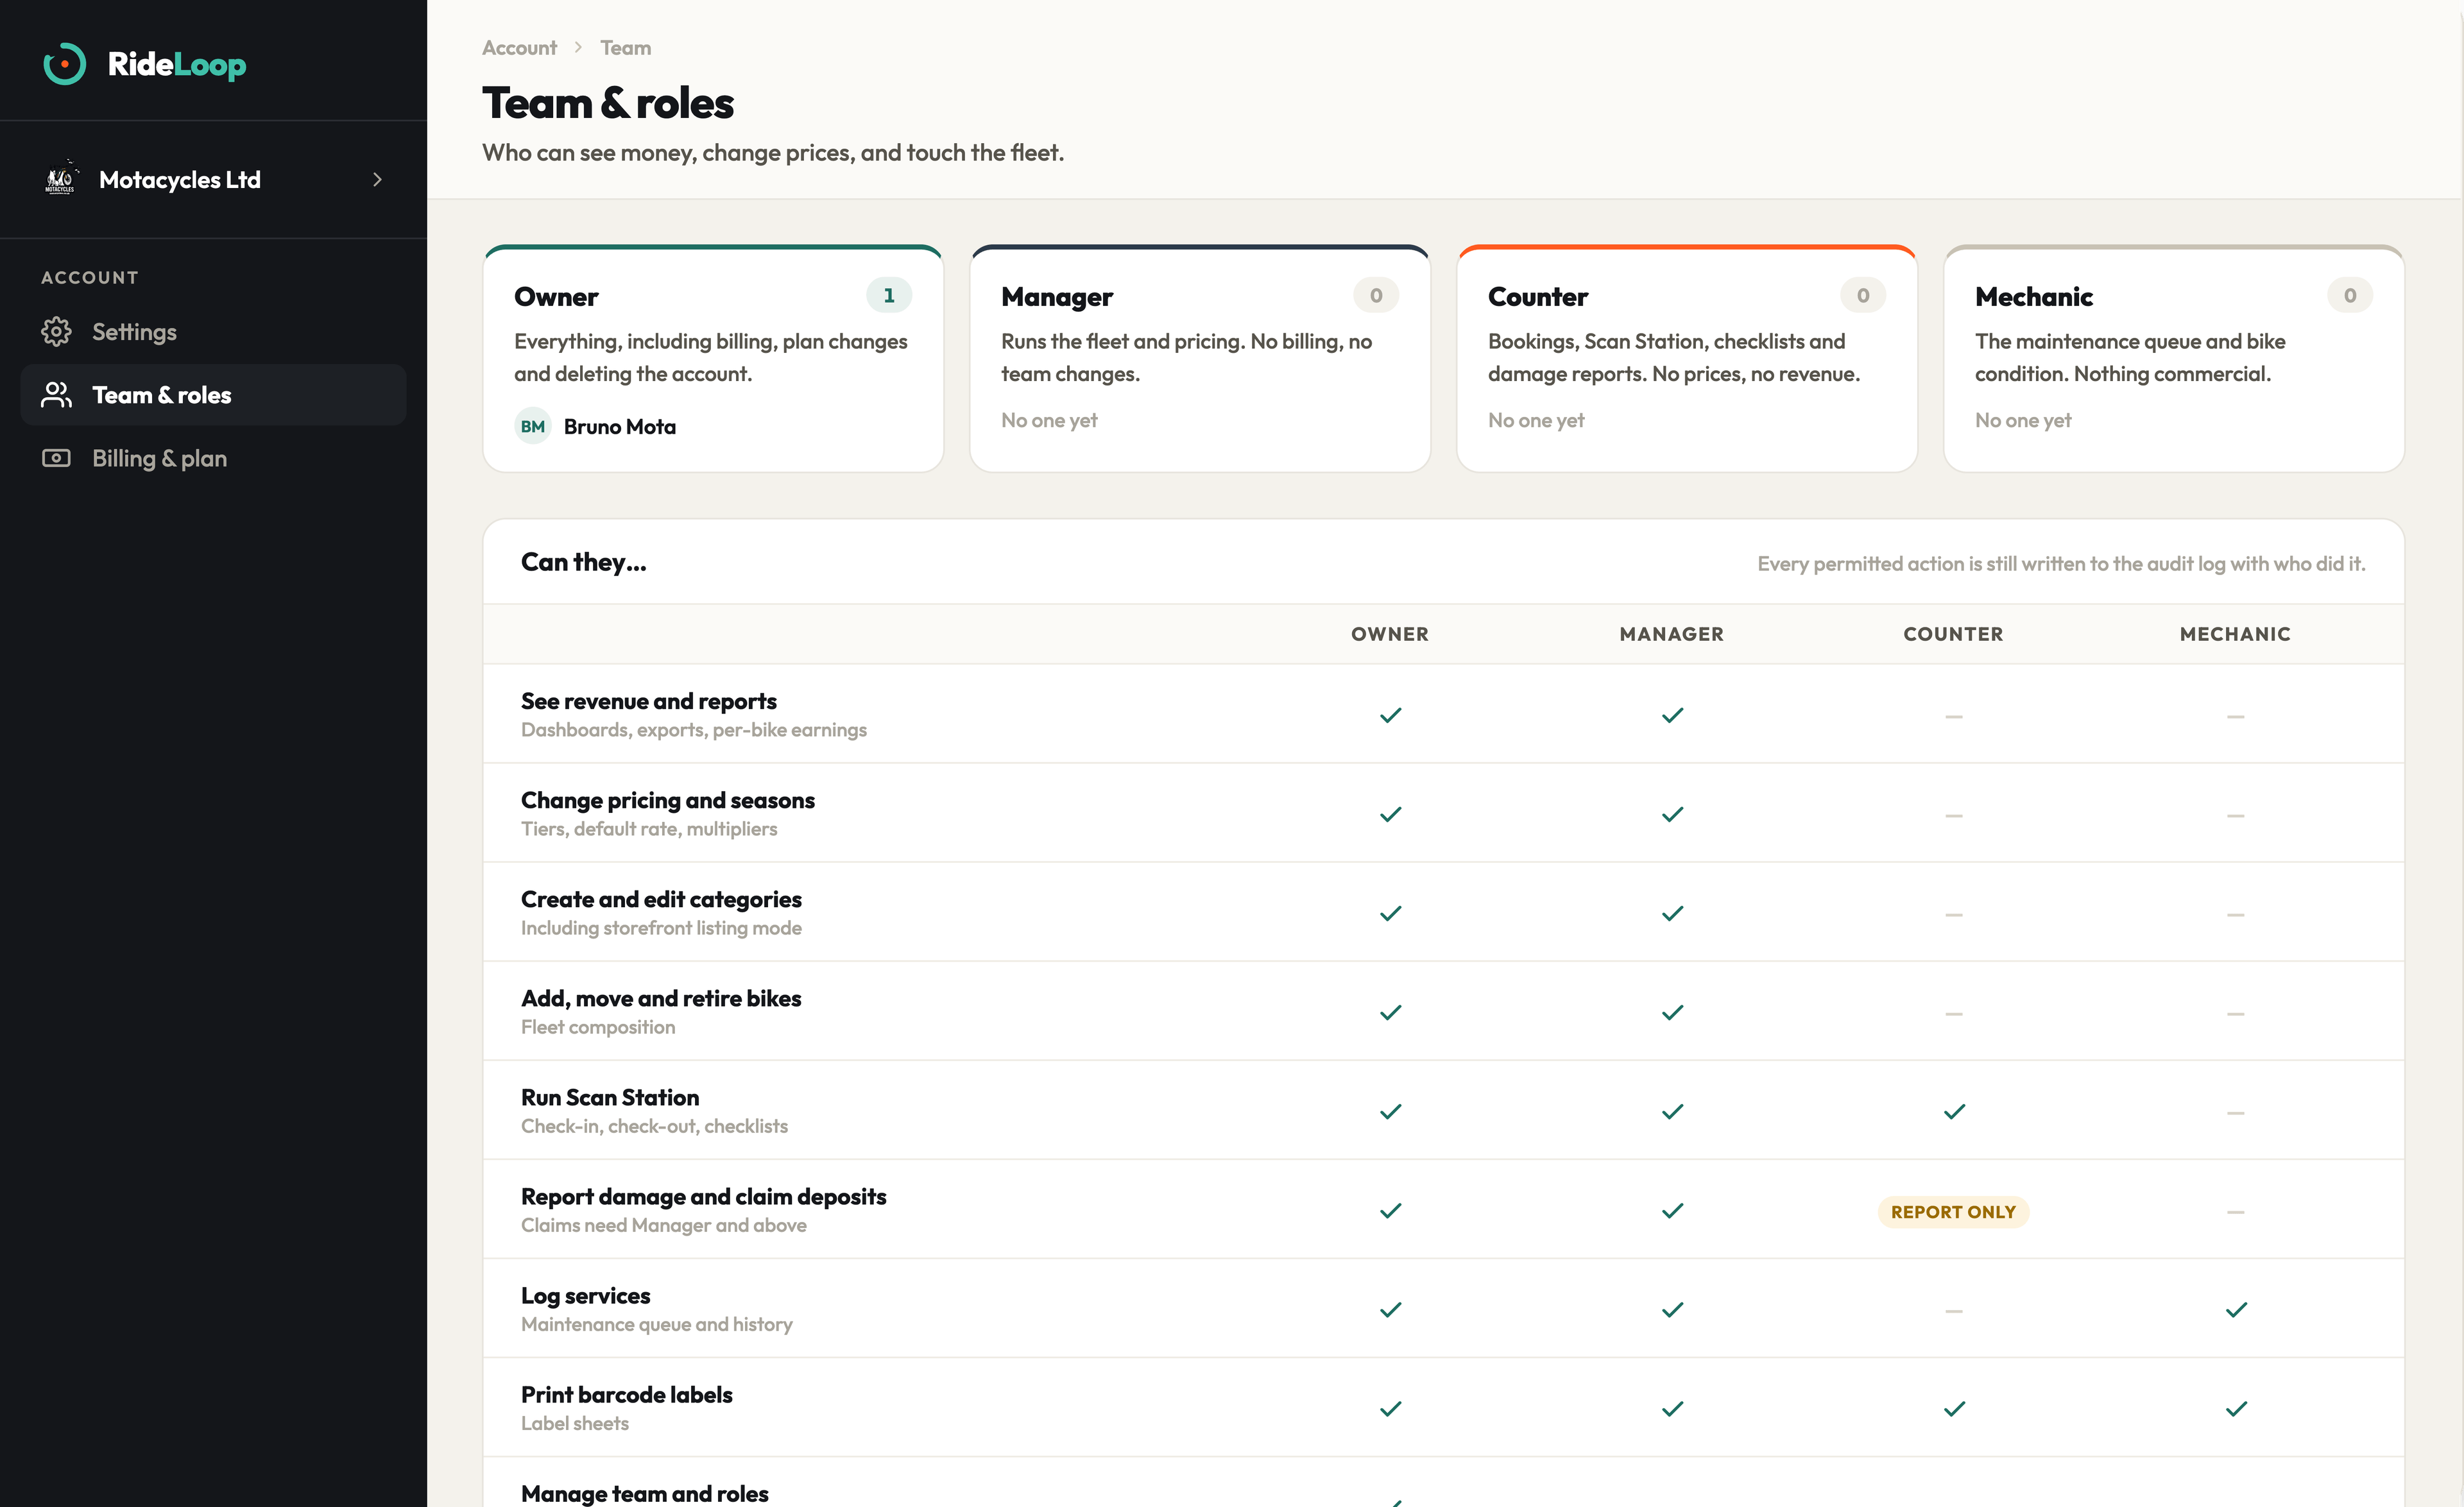Go to Account breadcrumb link
The image size is (2464, 1507).
click(519, 48)
